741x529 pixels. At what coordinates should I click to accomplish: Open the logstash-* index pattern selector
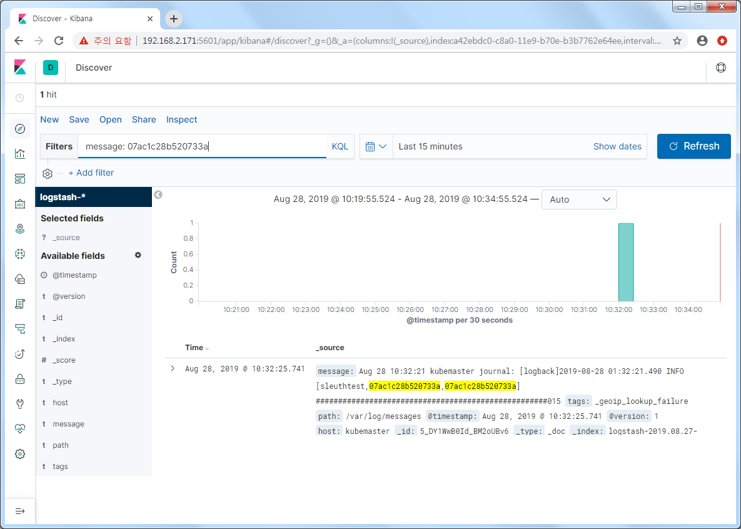[94, 197]
